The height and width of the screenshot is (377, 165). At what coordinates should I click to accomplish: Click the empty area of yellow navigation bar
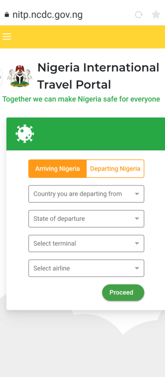89,37
